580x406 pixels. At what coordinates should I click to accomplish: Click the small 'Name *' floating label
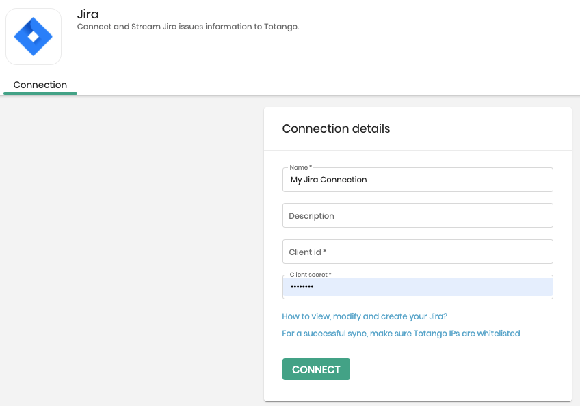[x=300, y=167]
